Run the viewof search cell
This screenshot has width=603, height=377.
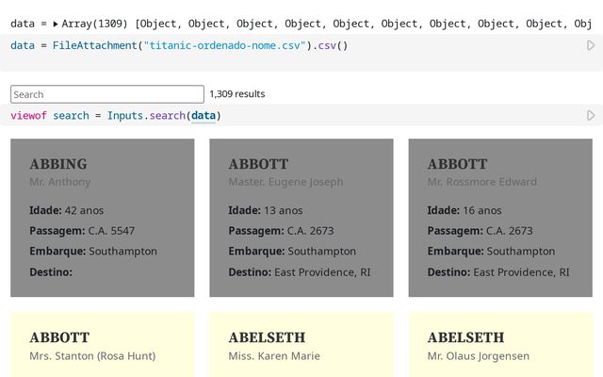(591, 116)
